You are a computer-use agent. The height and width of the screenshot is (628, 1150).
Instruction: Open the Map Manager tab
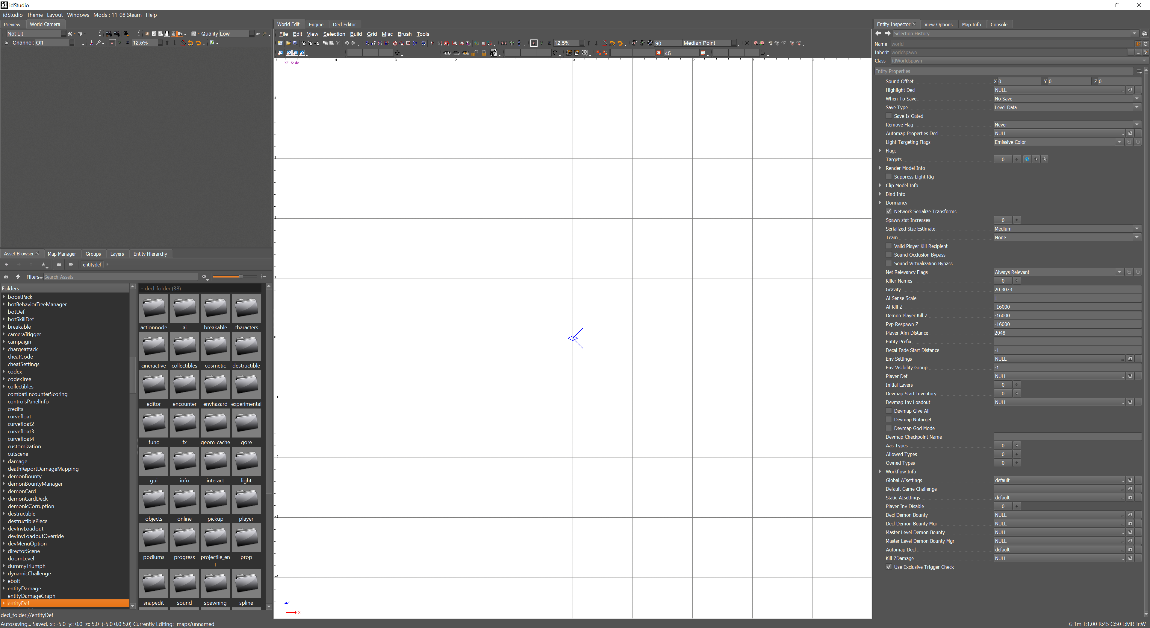[x=62, y=254]
